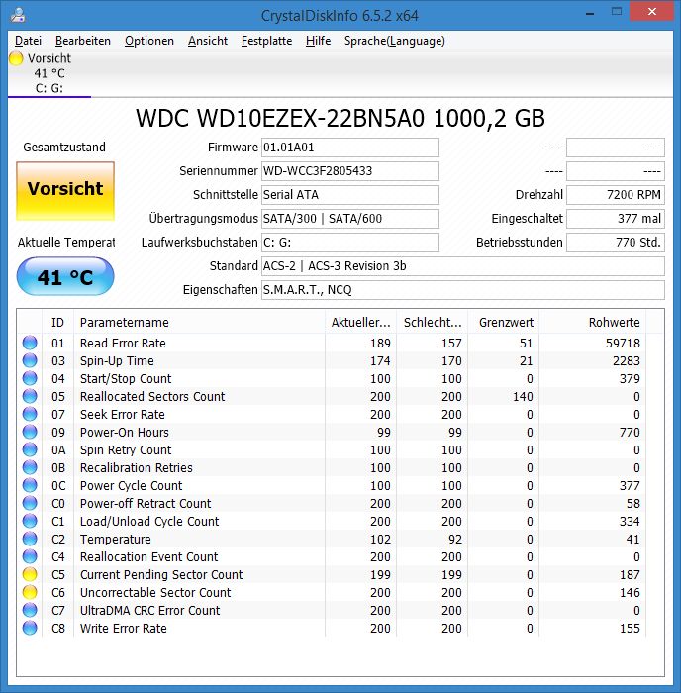
Task: Click the Current Pending Sector Count name
Action: 161,574
